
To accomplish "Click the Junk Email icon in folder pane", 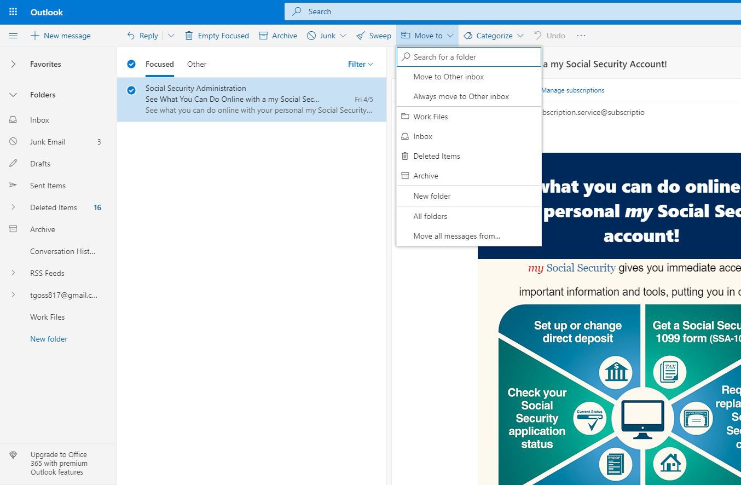I will [13, 142].
